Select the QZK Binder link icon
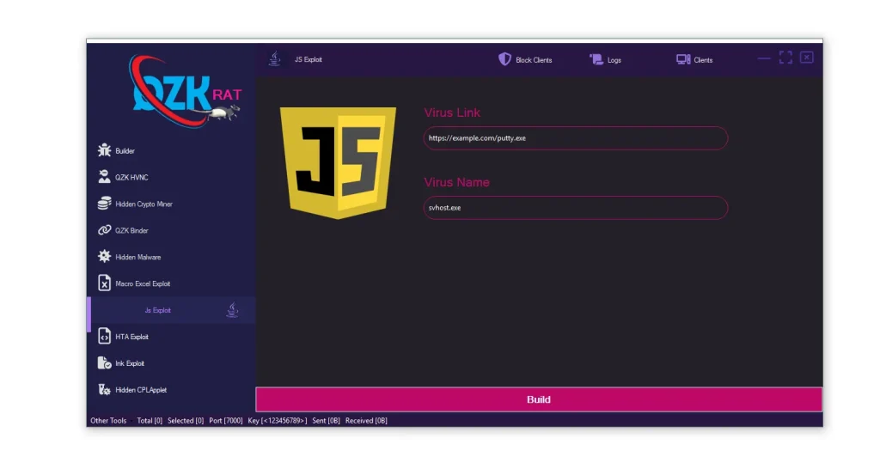The height and width of the screenshot is (475, 880). click(104, 230)
